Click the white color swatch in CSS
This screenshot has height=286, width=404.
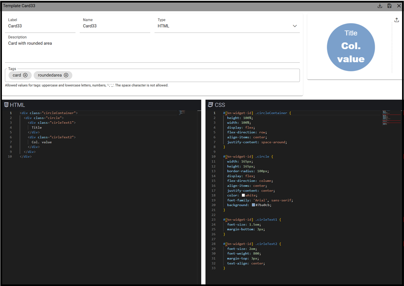(243, 195)
